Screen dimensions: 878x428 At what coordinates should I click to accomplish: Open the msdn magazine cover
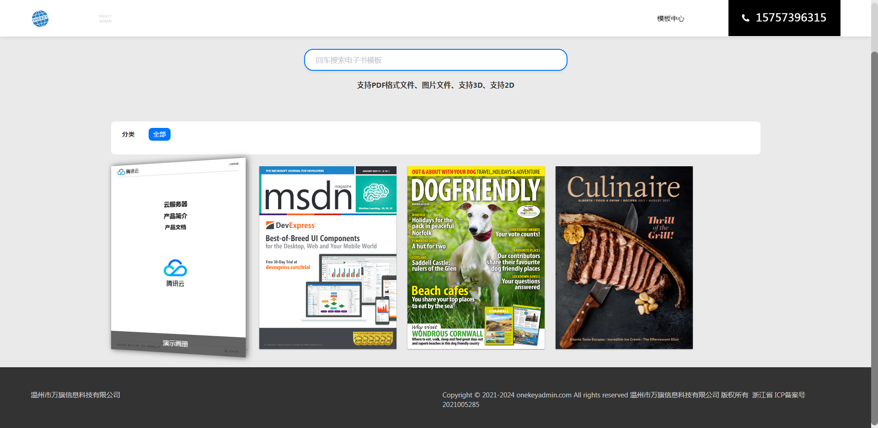[328, 258]
